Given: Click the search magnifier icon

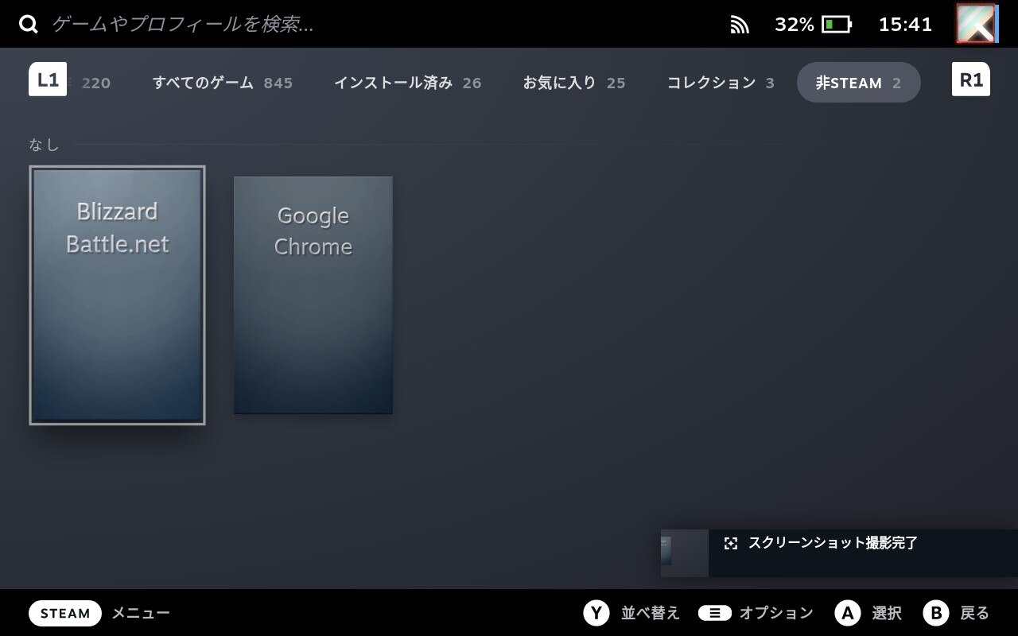Looking at the screenshot, I should click(x=29, y=25).
